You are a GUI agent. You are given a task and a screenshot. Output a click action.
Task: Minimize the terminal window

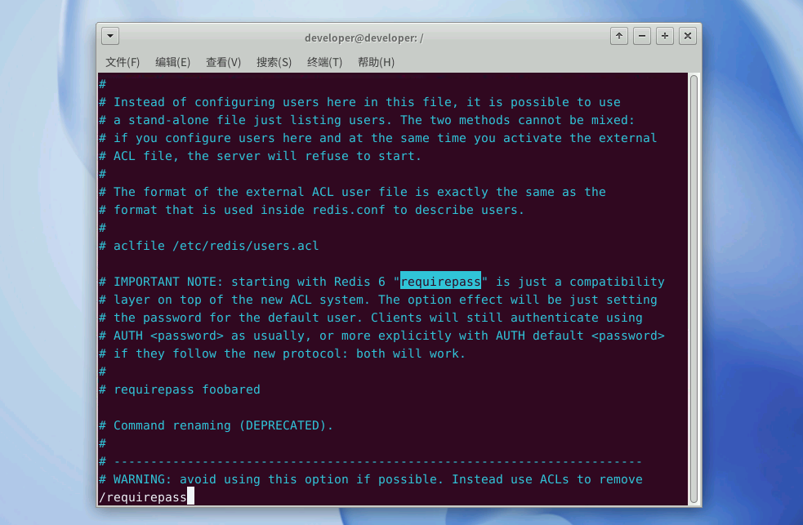642,36
